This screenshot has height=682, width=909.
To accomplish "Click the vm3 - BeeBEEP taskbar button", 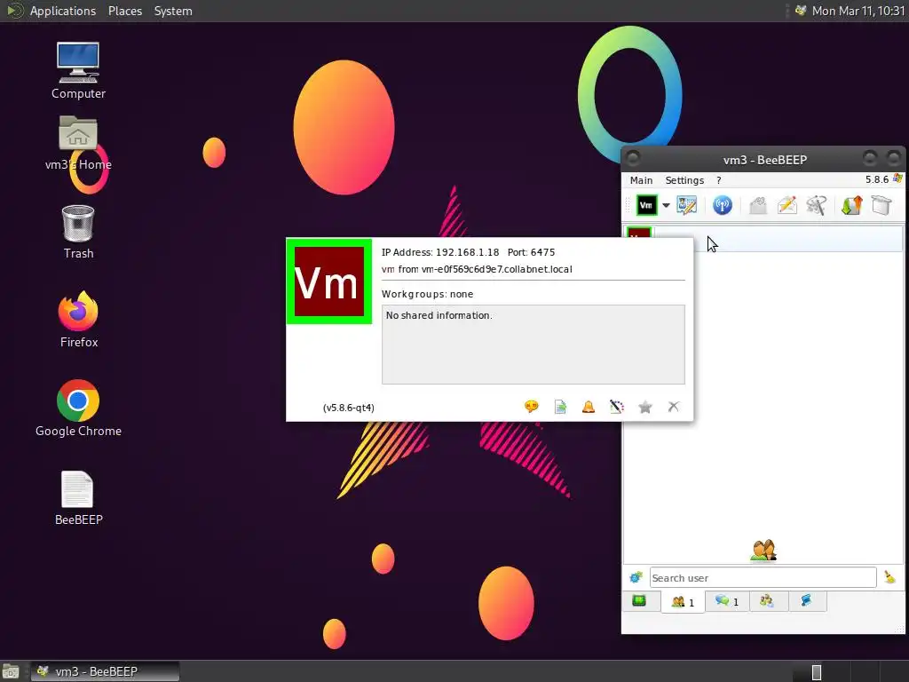I will pos(105,671).
